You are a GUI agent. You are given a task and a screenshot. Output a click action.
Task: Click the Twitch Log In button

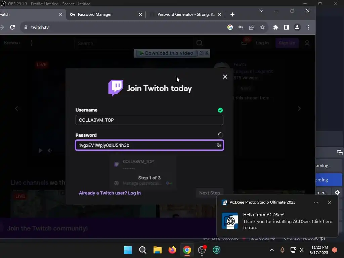[262, 43]
